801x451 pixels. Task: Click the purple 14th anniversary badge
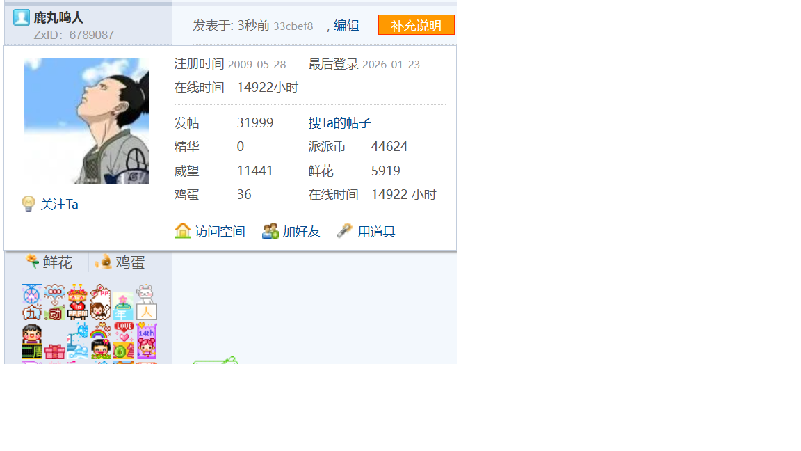click(x=147, y=341)
